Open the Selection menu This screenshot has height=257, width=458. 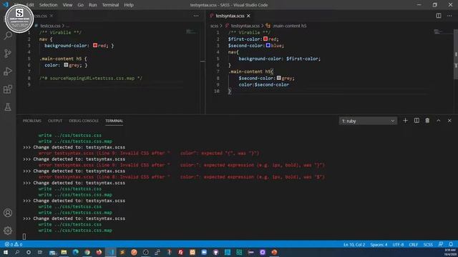pos(48,5)
